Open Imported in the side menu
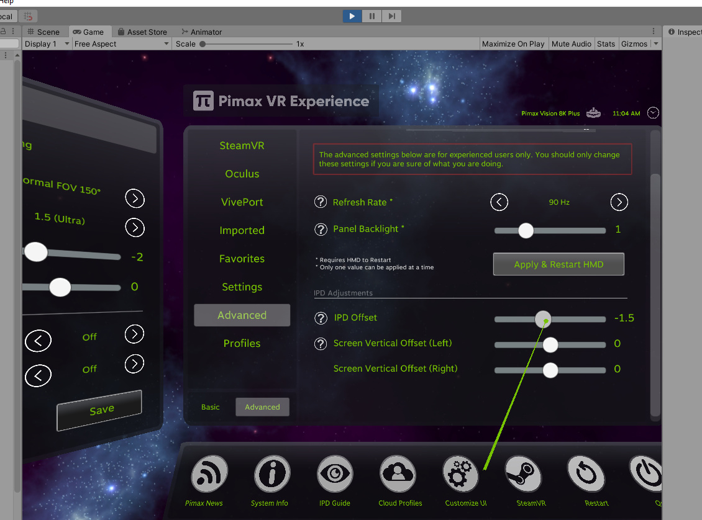The width and height of the screenshot is (702, 520). pos(242,230)
